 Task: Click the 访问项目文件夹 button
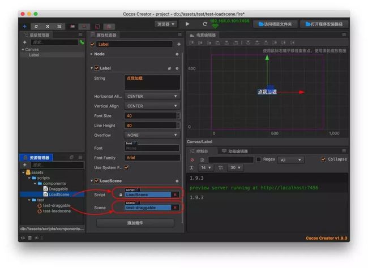(275, 24)
